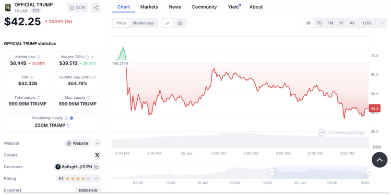This screenshot has width=391, height=195.
Task: Expand Volume (24h) details arrow
Action: pos(93,57)
